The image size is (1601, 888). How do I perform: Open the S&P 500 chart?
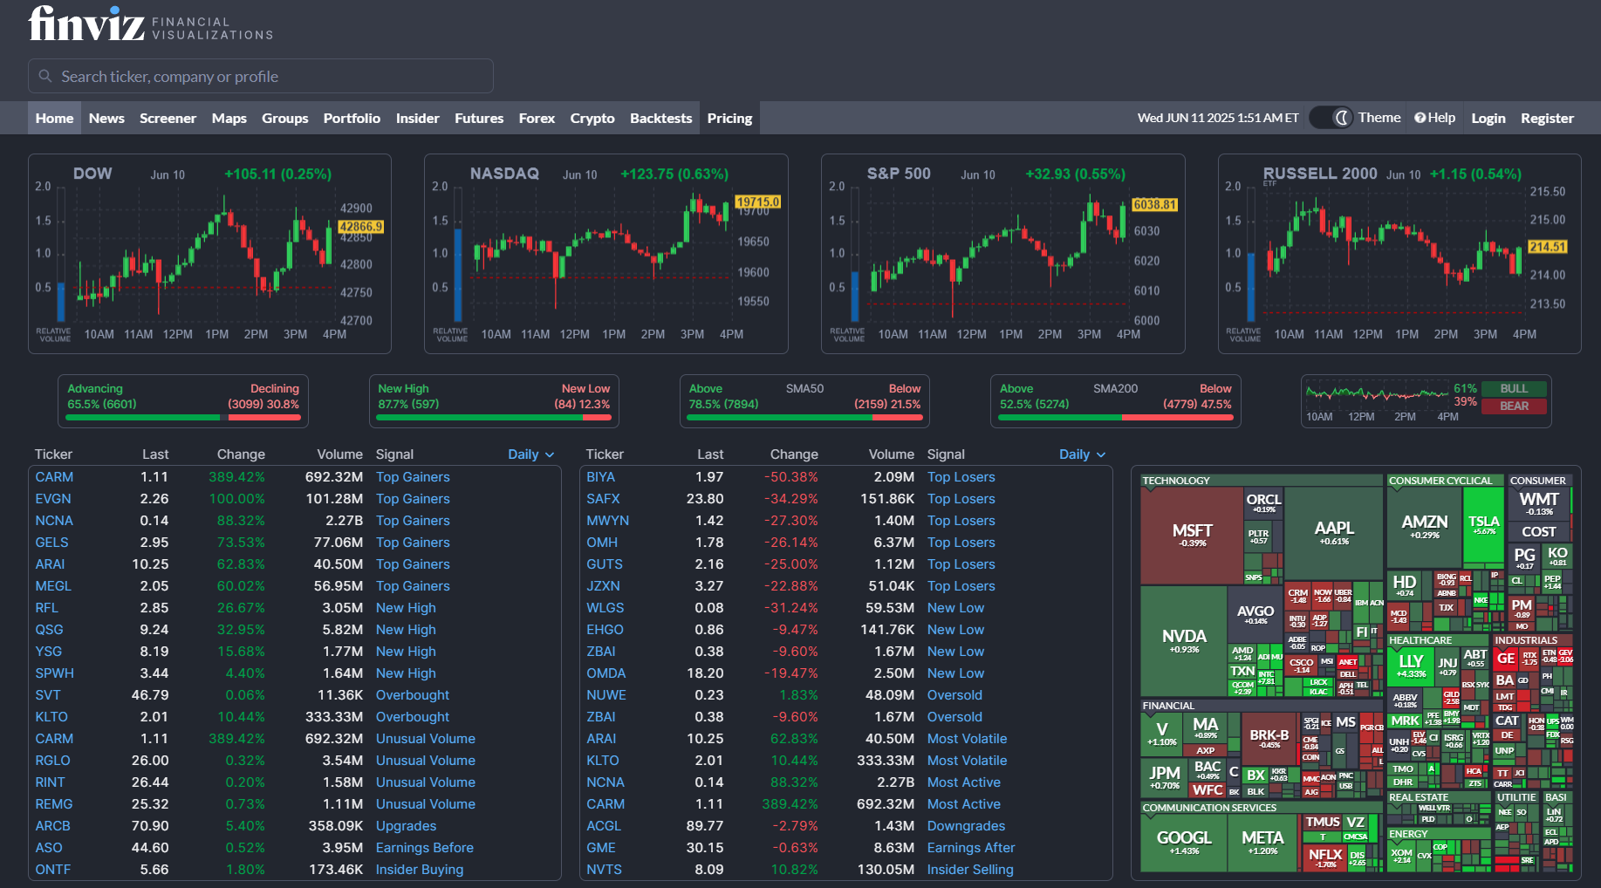click(1003, 254)
